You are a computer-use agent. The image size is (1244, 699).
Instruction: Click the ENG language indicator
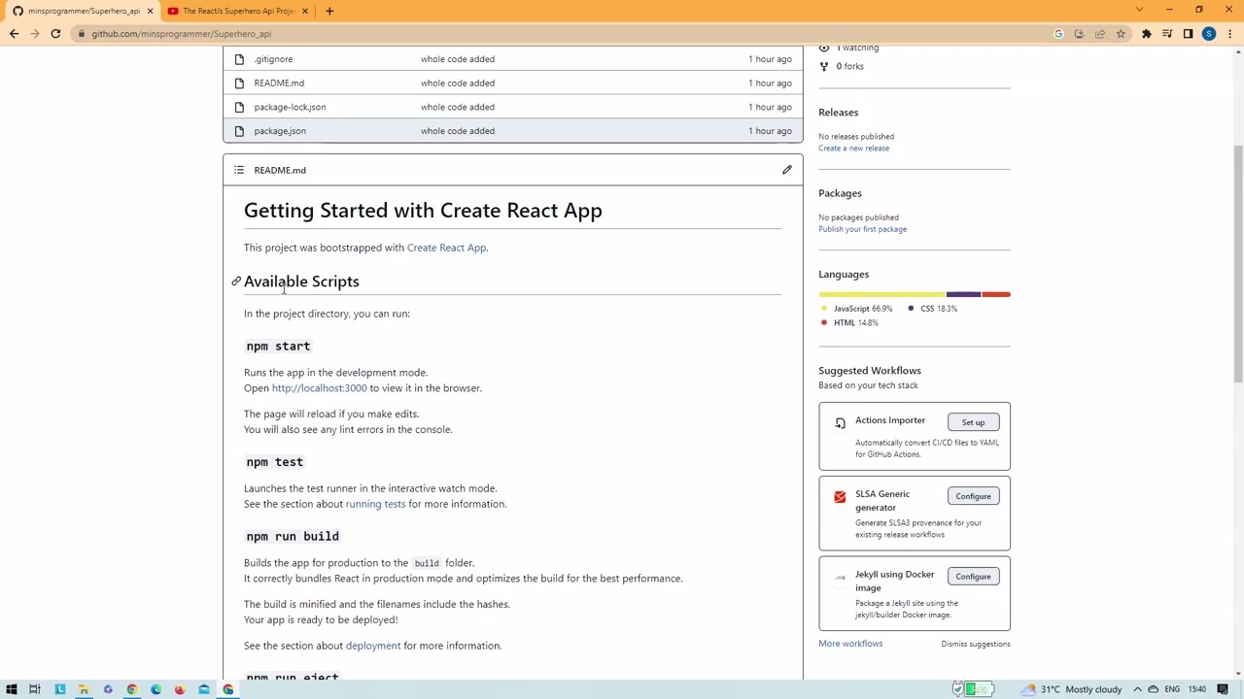pos(1172,689)
